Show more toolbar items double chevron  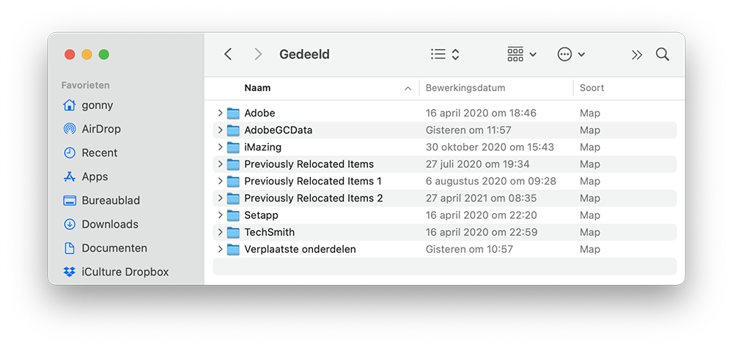click(x=637, y=55)
